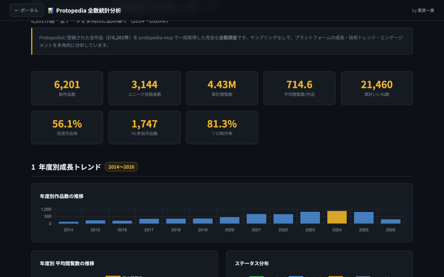The height and width of the screenshot is (277, 444).
Task: Click the author credit by 栗原一貴
Action: 423,10
